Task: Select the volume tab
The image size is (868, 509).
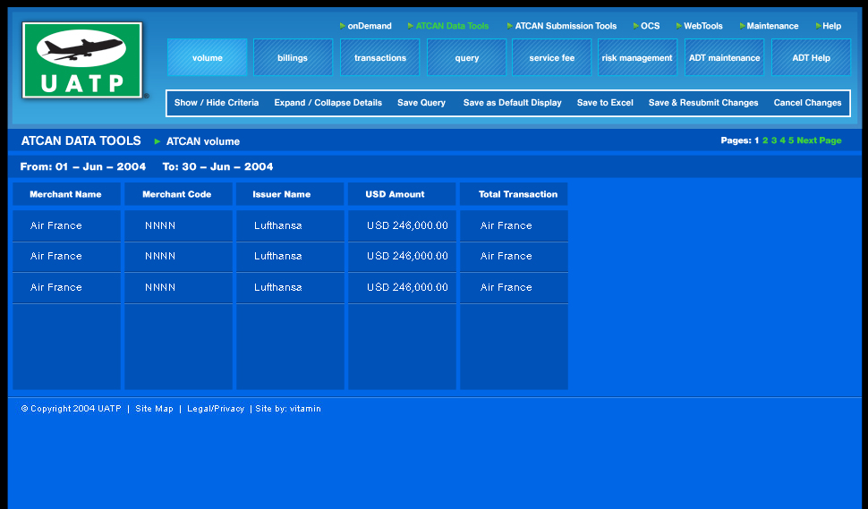Action: point(208,58)
